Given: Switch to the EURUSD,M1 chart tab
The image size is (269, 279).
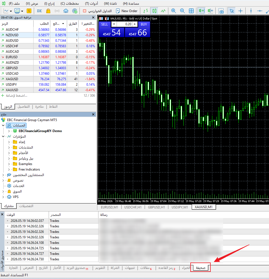Looking at the screenshot, I should click(x=109, y=207).
